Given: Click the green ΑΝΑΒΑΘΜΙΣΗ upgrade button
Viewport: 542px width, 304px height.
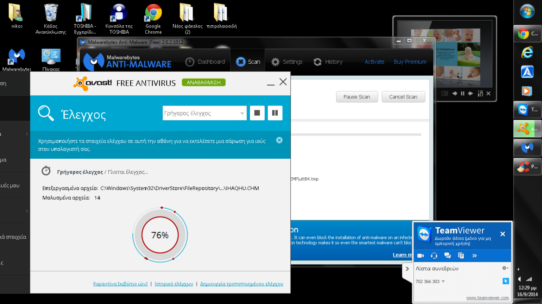Looking at the screenshot, I should [x=204, y=82].
